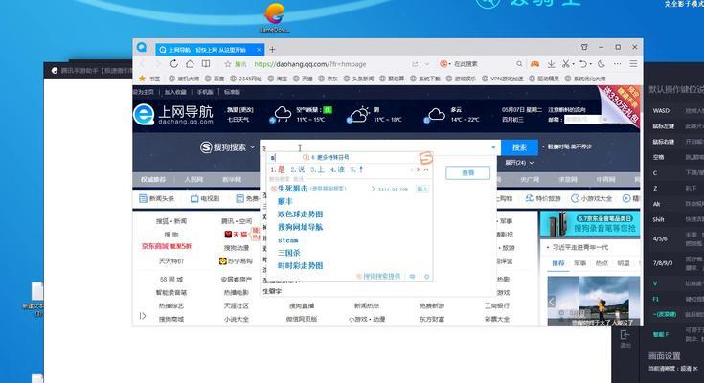Select the scissors screenshot tool
Screen dimensions: 704x383
566,64
